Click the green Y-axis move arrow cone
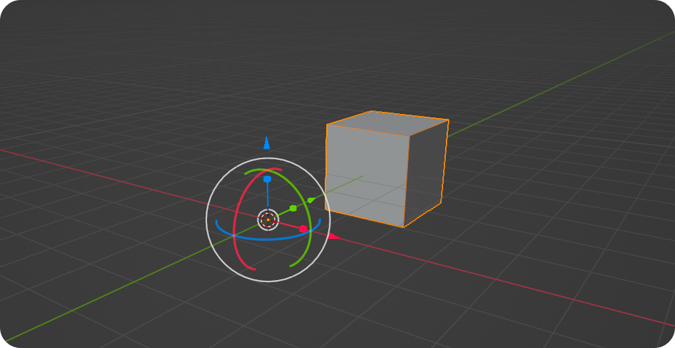The image size is (675, 348). (311, 200)
